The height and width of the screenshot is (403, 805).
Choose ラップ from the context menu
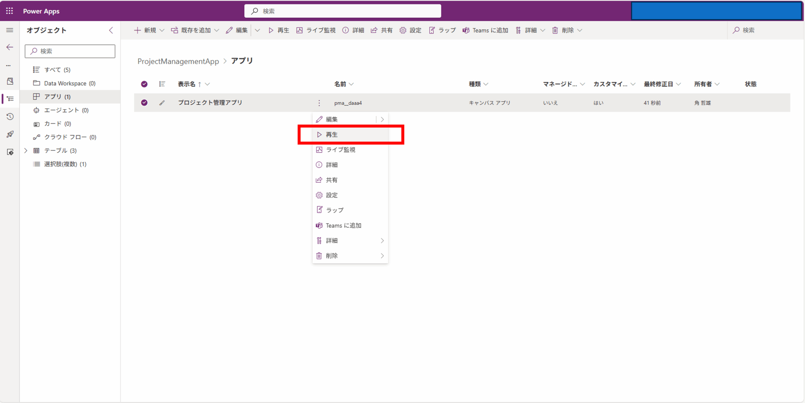click(x=334, y=210)
